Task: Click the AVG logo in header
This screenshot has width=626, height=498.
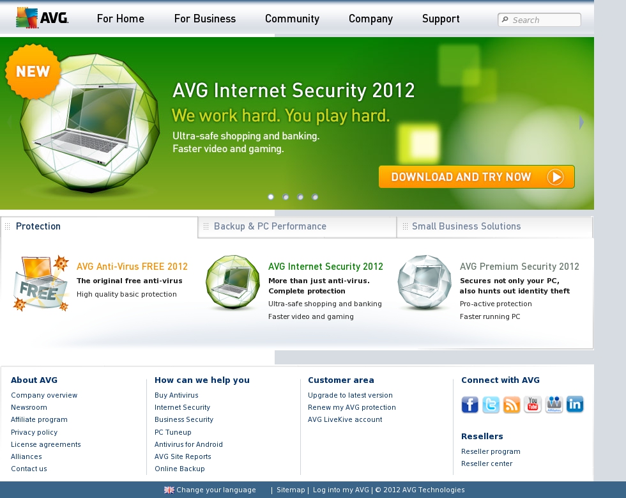Action: click(42, 18)
